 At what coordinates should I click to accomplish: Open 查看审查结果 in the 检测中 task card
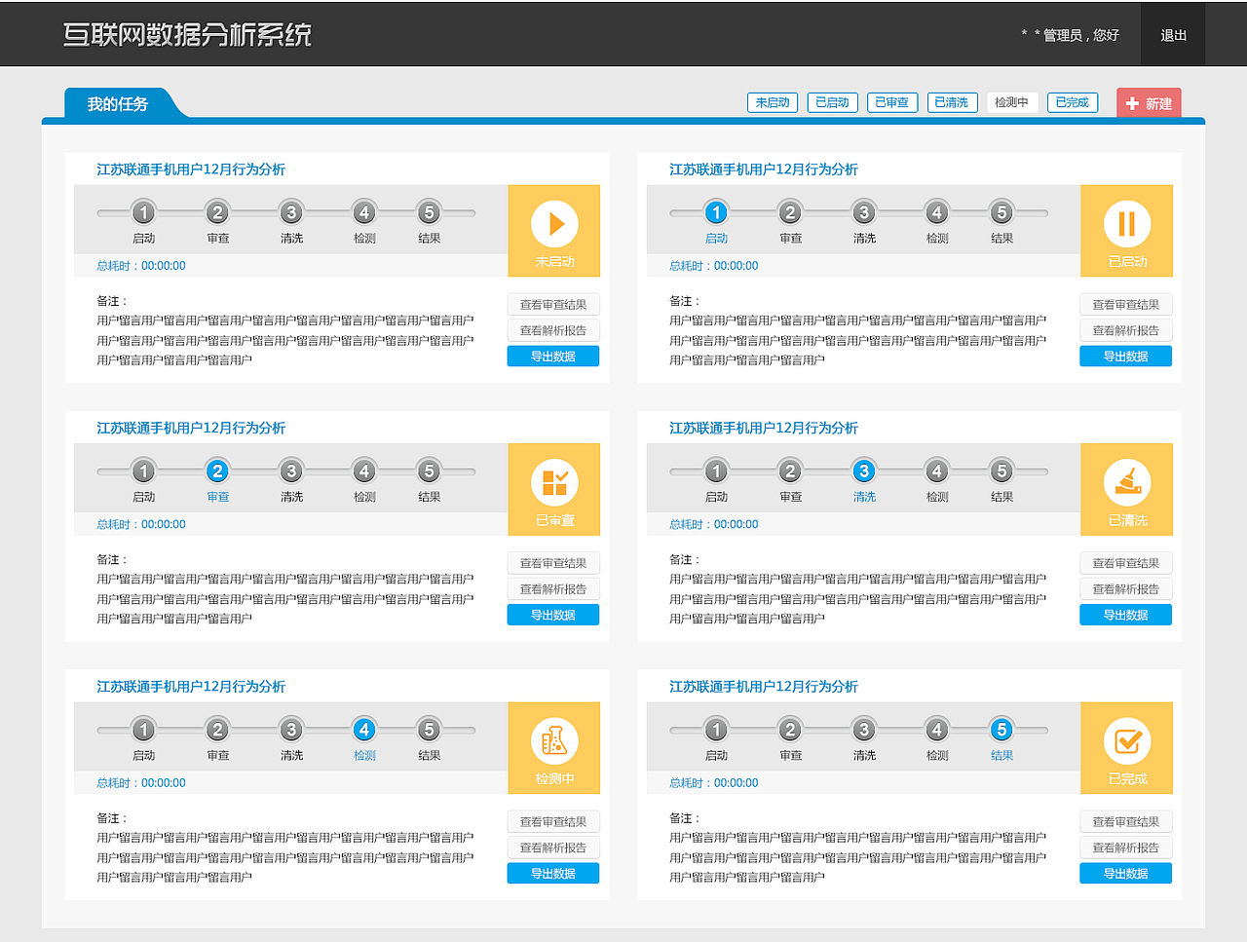click(553, 822)
